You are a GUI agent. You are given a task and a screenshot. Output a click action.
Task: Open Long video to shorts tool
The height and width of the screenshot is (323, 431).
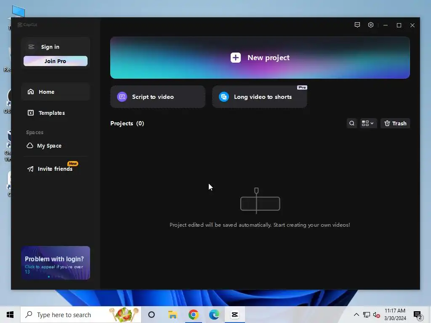click(x=259, y=97)
